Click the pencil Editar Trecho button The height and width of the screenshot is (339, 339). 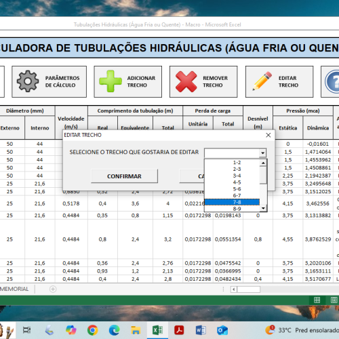279,81
